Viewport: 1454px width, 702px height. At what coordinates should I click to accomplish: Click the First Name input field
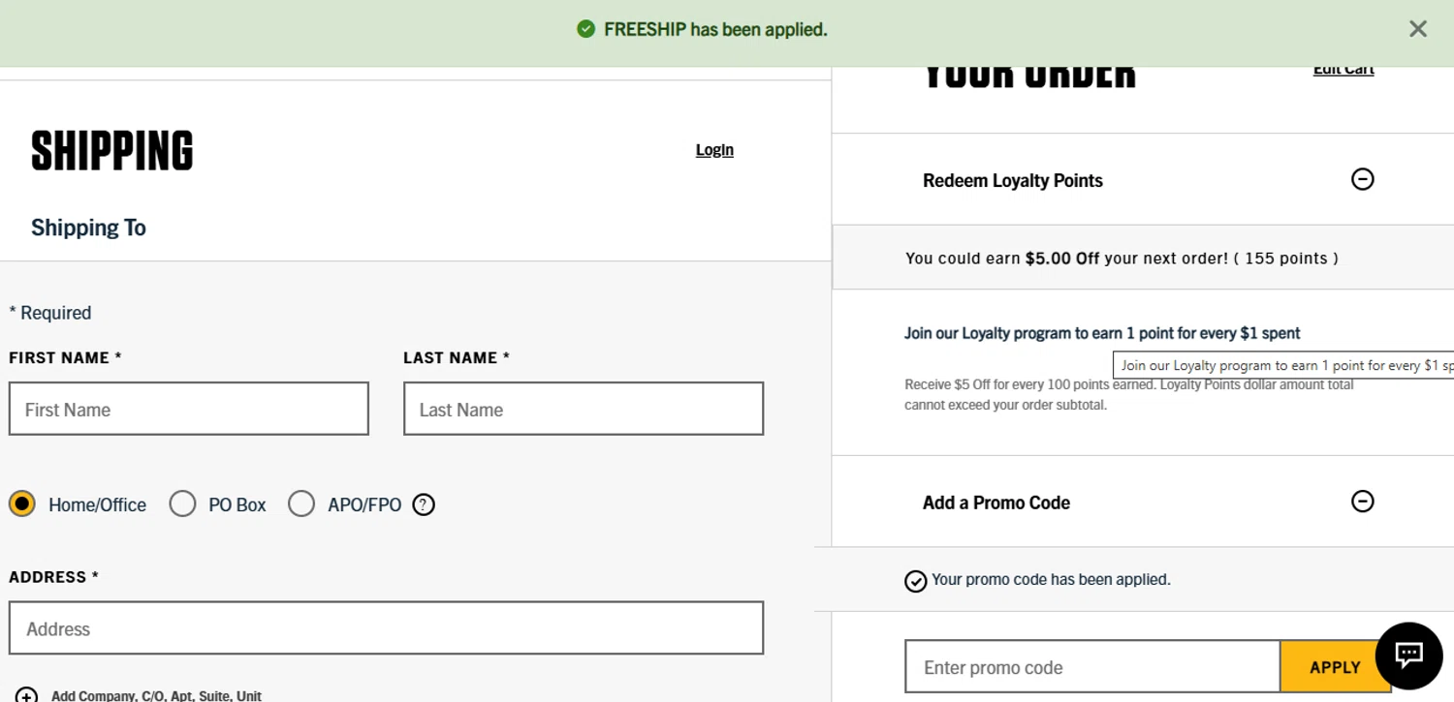tap(189, 409)
